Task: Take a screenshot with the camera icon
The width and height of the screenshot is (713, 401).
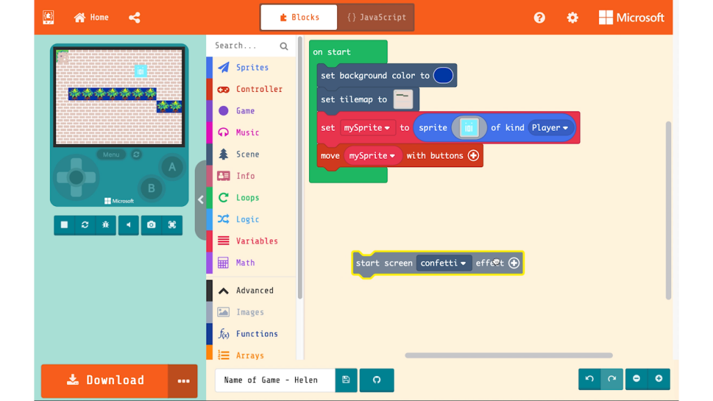Action: [x=151, y=225]
